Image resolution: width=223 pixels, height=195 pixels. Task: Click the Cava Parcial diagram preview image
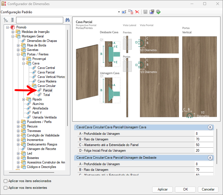[146, 69]
